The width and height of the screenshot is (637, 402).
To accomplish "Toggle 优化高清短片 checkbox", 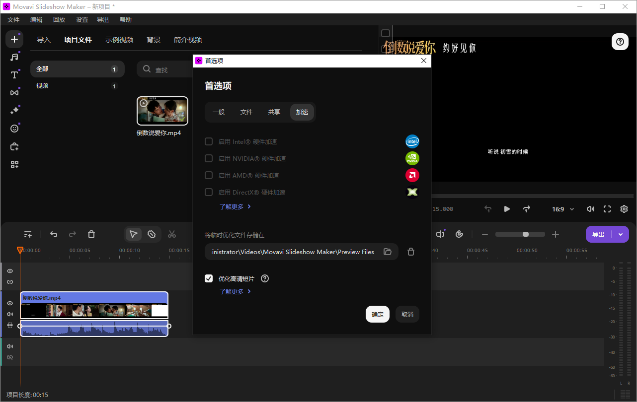I will tap(209, 278).
